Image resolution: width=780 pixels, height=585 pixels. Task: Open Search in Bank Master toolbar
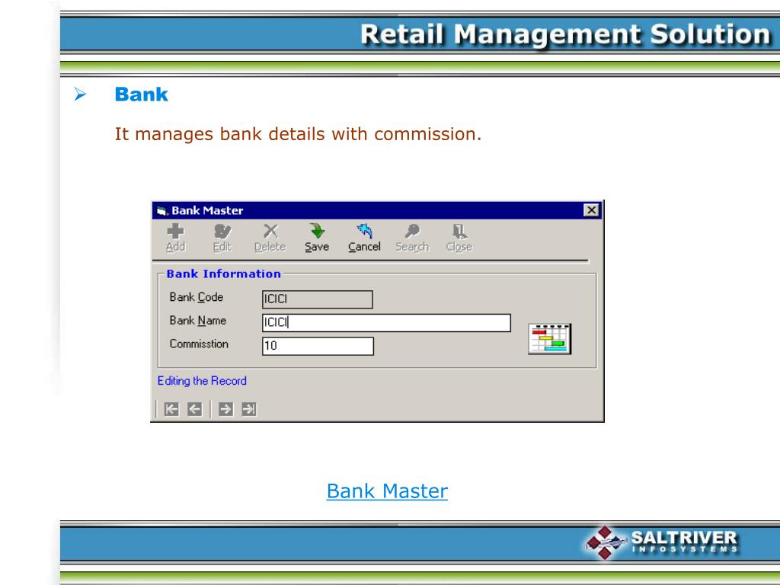[x=412, y=238]
